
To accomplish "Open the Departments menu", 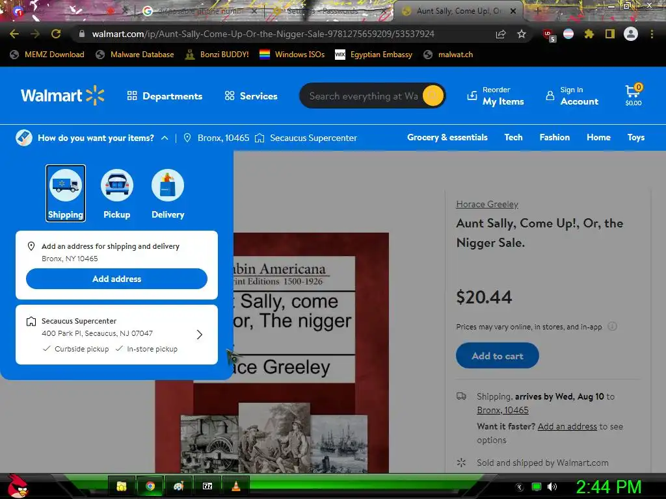I will pyautogui.click(x=165, y=96).
